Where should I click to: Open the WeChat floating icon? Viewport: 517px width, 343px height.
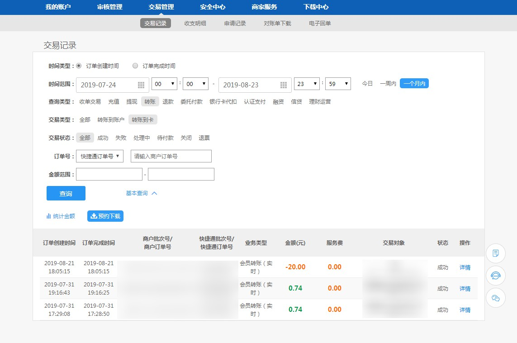tap(495, 298)
